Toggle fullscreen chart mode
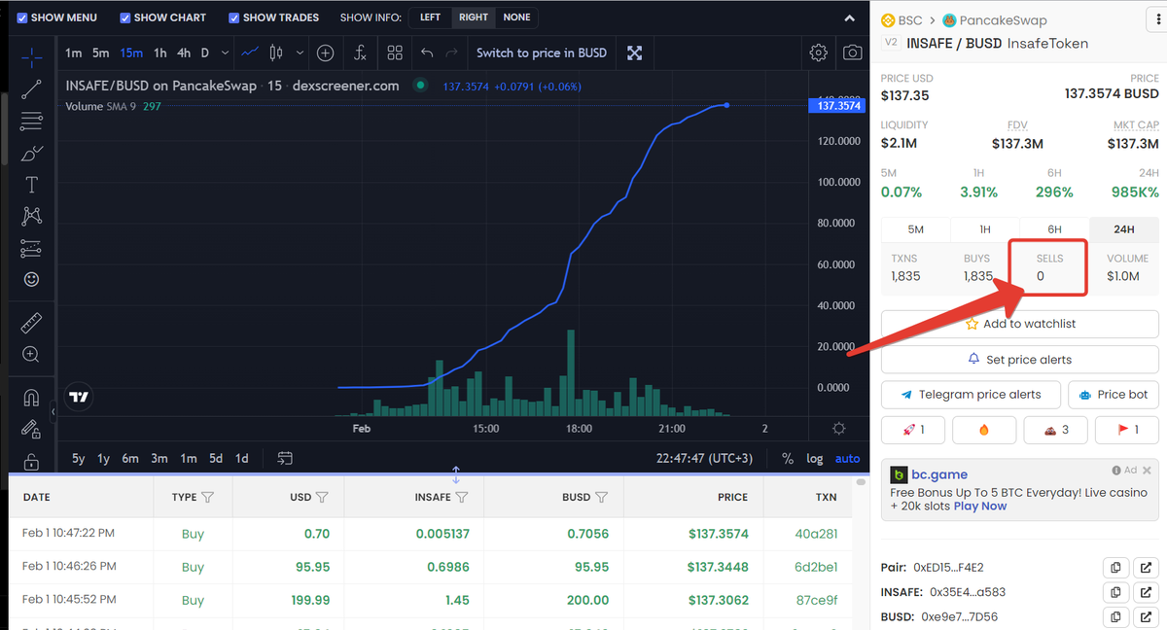This screenshot has height=630, width=1167. [x=635, y=52]
